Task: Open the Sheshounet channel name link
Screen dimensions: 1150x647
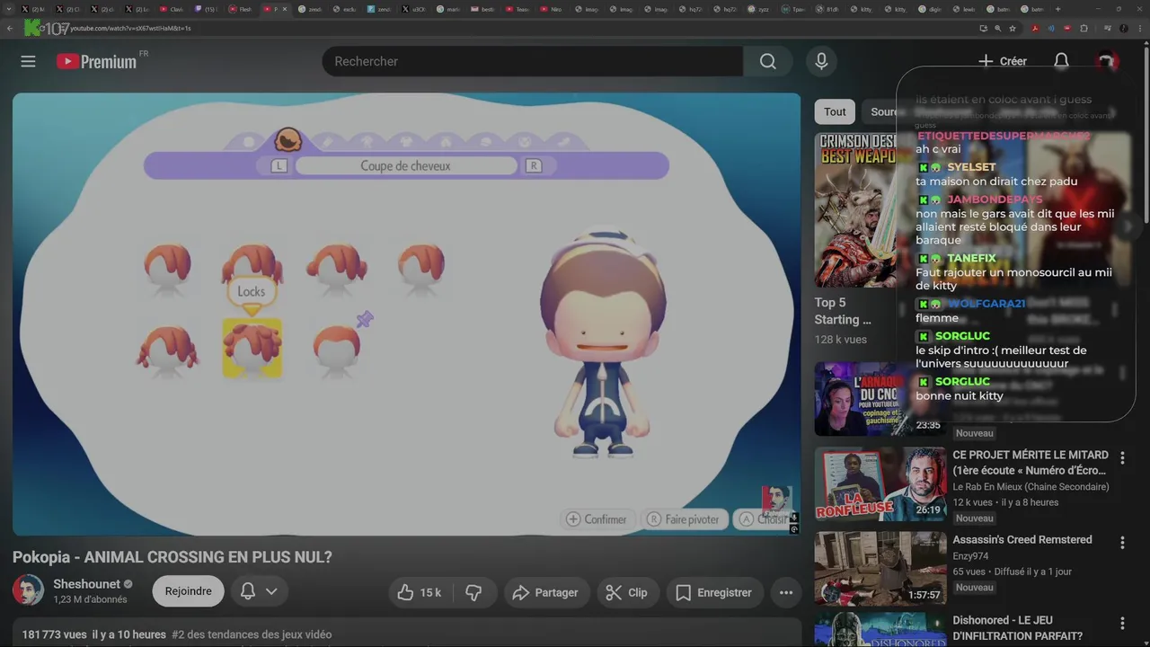Action: click(86, 584)
